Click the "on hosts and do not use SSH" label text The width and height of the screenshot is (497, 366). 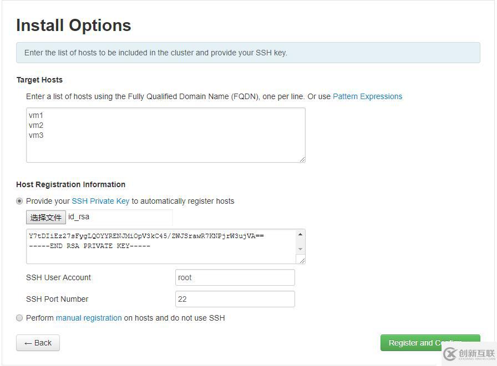(x=174, y=318)
